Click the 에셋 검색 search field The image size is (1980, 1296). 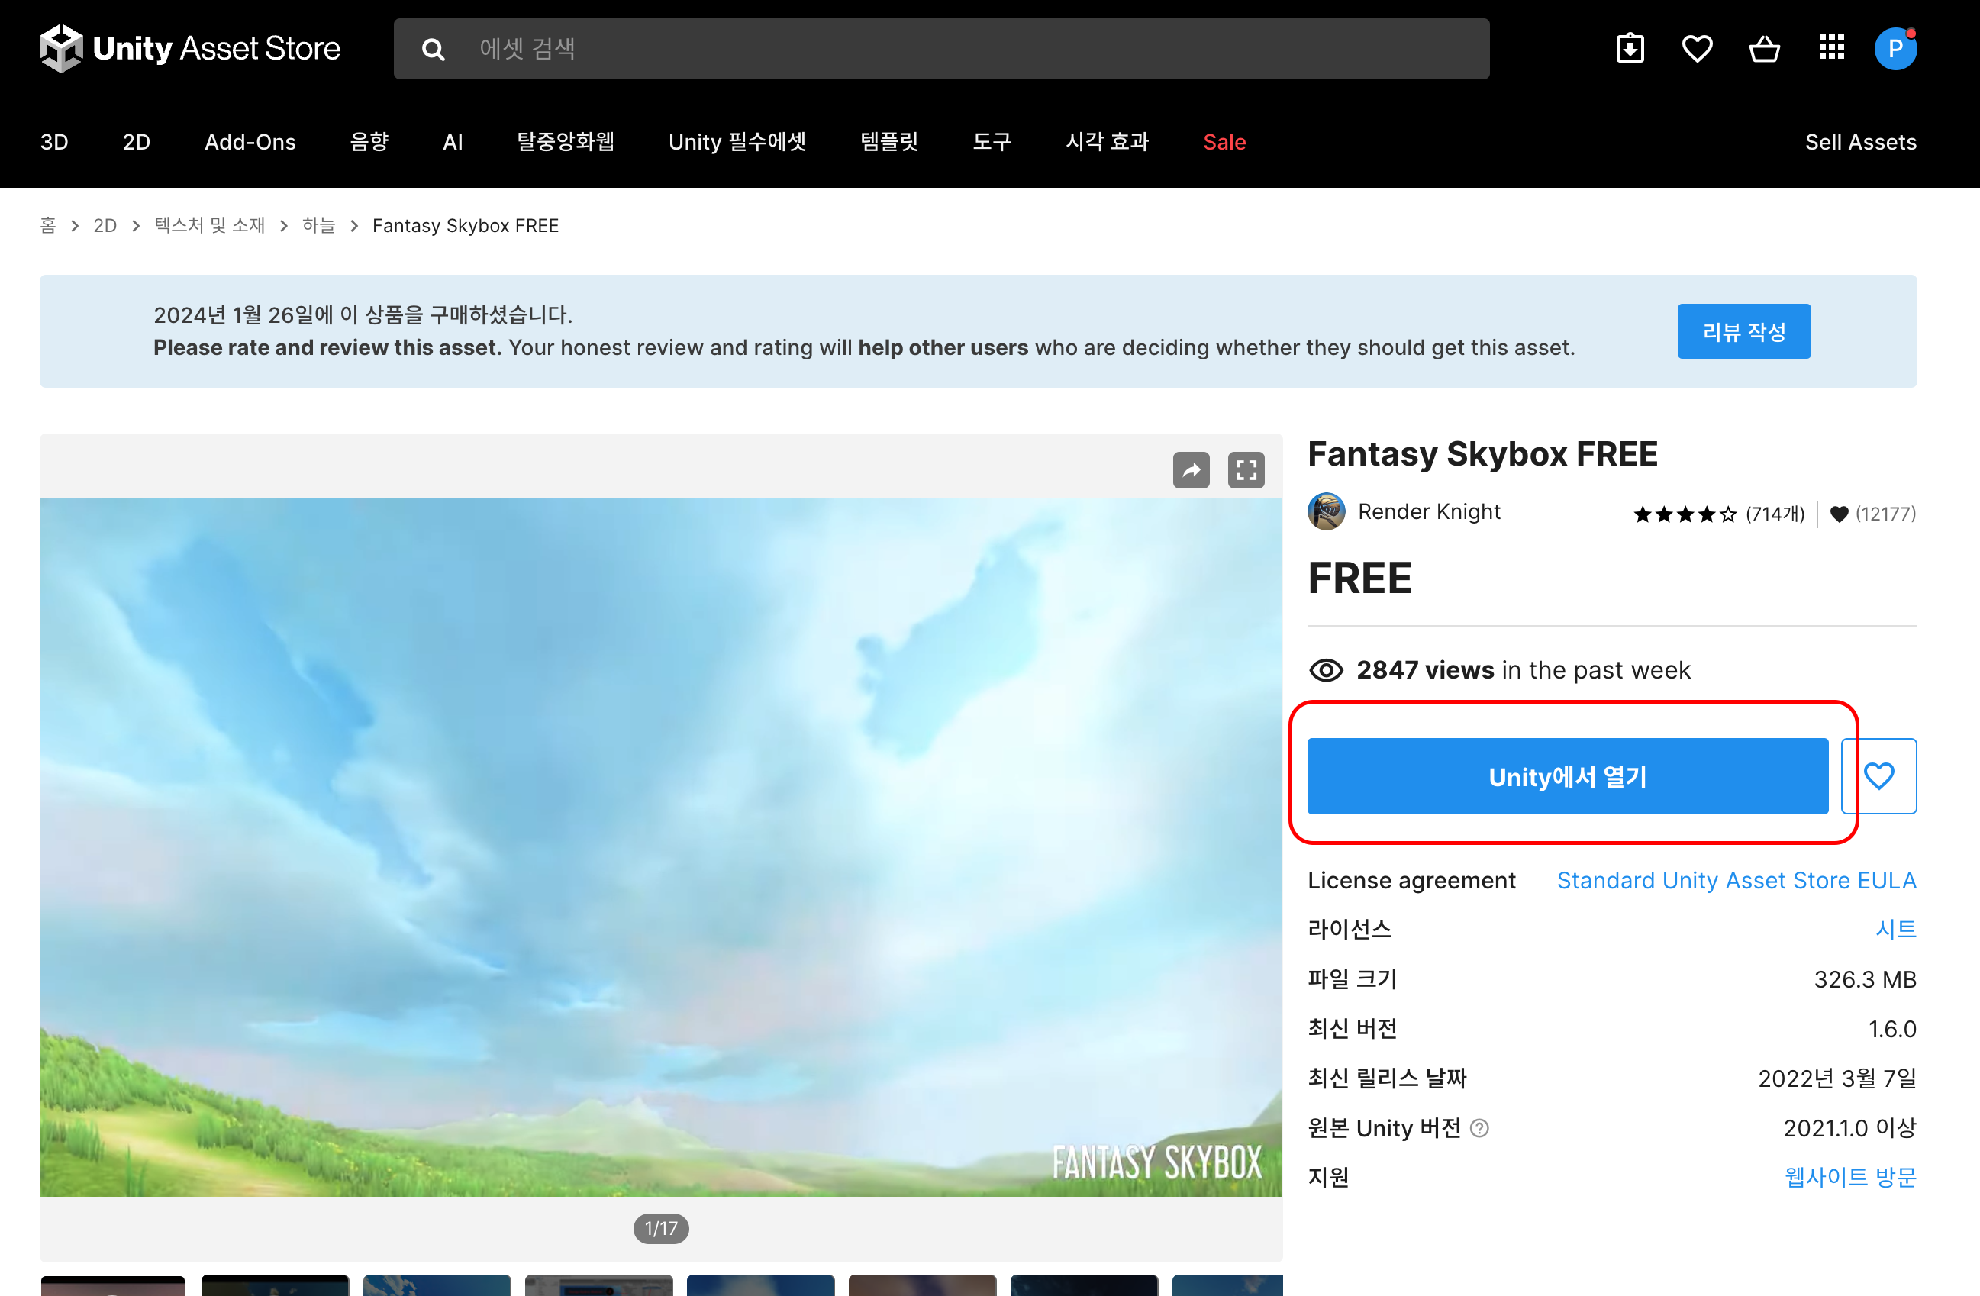[x=940, y=49]
